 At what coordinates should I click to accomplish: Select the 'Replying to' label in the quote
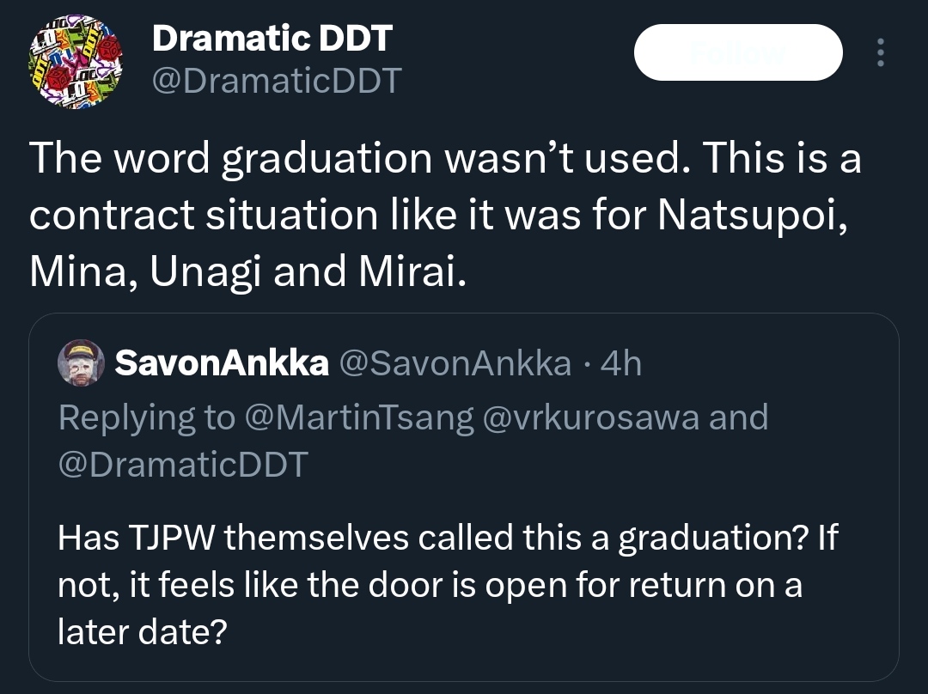147,417
